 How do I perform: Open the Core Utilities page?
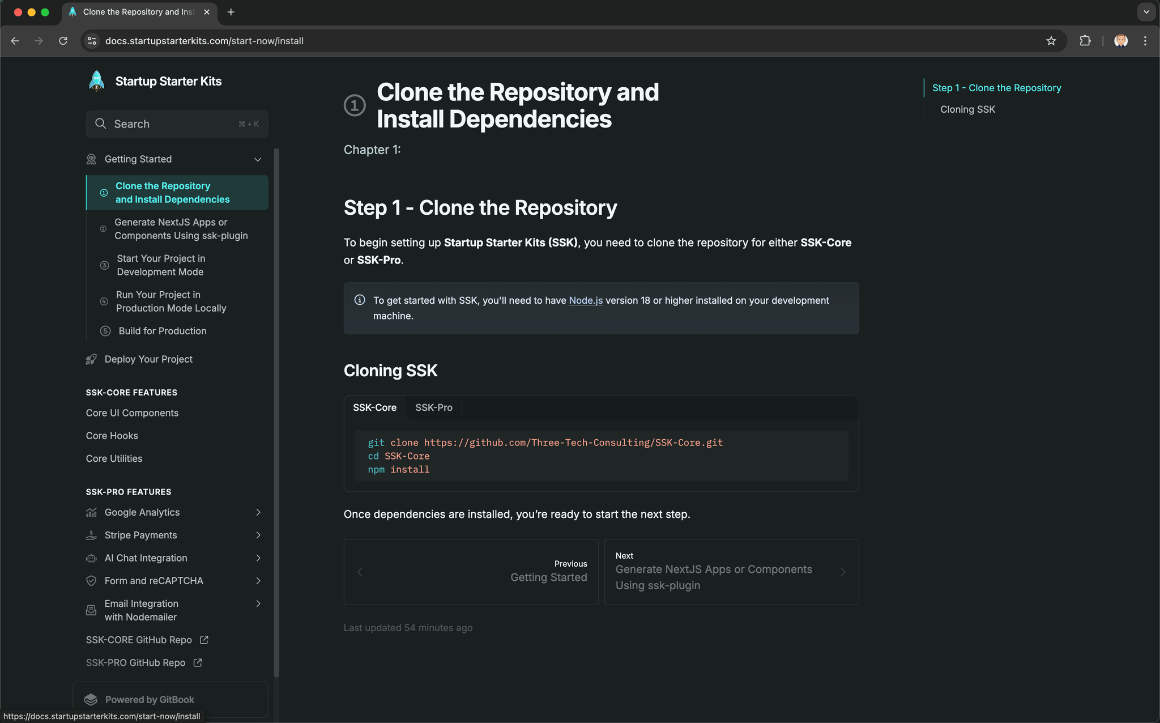[114, 458]
